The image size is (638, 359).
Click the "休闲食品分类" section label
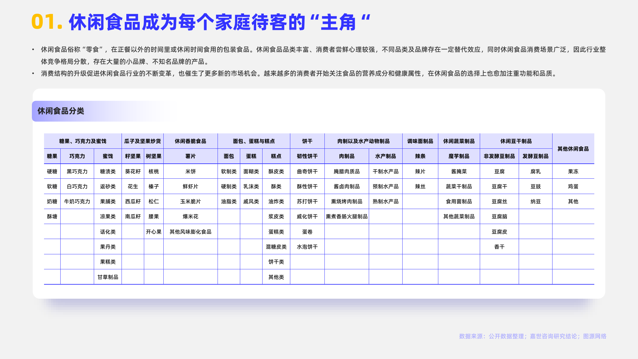tap(61, 111)
